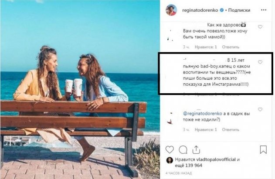Open the comment bubble icon
Viewport: 275px width, 179px height.
[x=183, y=149]
